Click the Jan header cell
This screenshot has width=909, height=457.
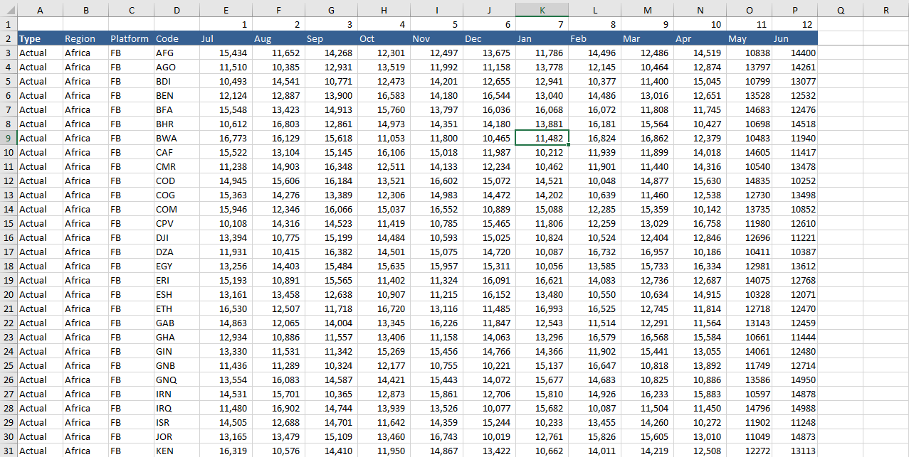[x=542, y=38]
